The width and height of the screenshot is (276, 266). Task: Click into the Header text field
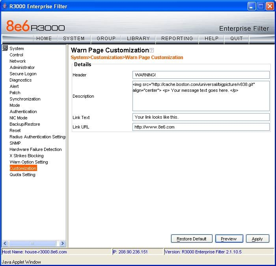pos(201,75)
